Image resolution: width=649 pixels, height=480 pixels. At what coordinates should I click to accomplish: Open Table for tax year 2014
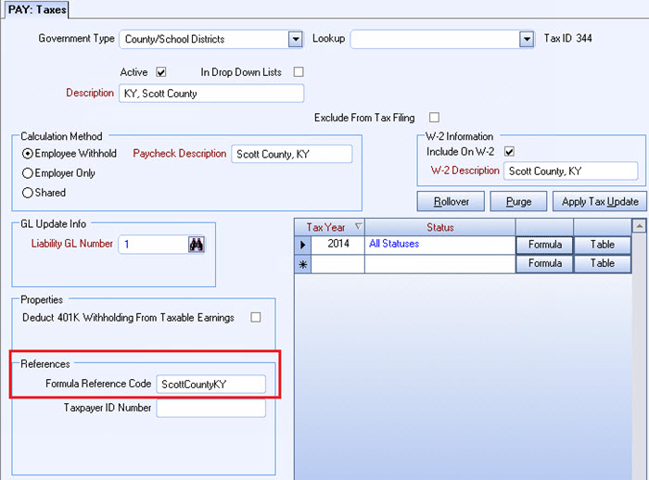pyautogui.click(x=602, y=245)
